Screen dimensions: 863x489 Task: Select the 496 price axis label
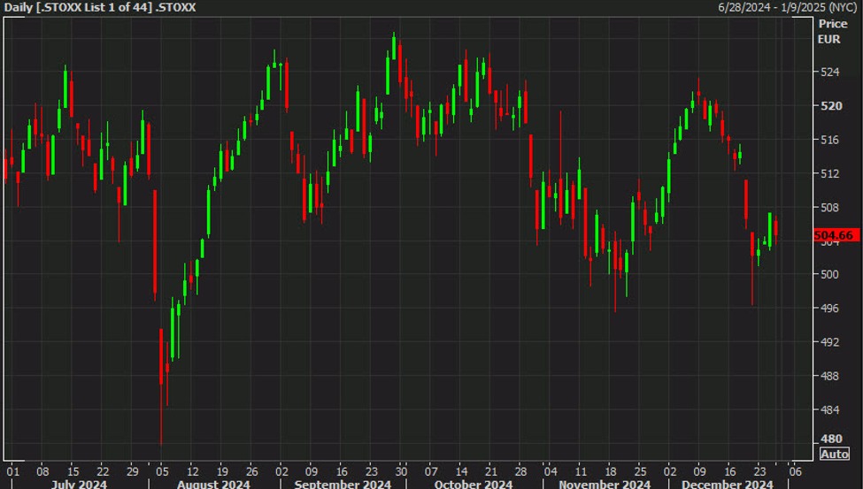tap(829, 308)
